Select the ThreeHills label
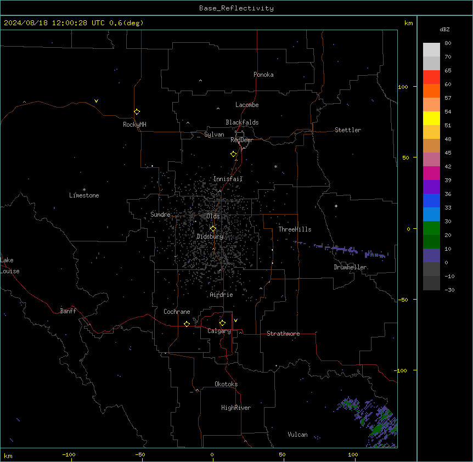This screenshot has width=473, height=462. tap(295, 229)
